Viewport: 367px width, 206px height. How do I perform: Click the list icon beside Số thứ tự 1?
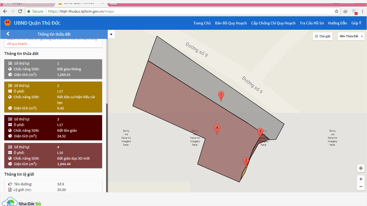(x=10, y=64)
